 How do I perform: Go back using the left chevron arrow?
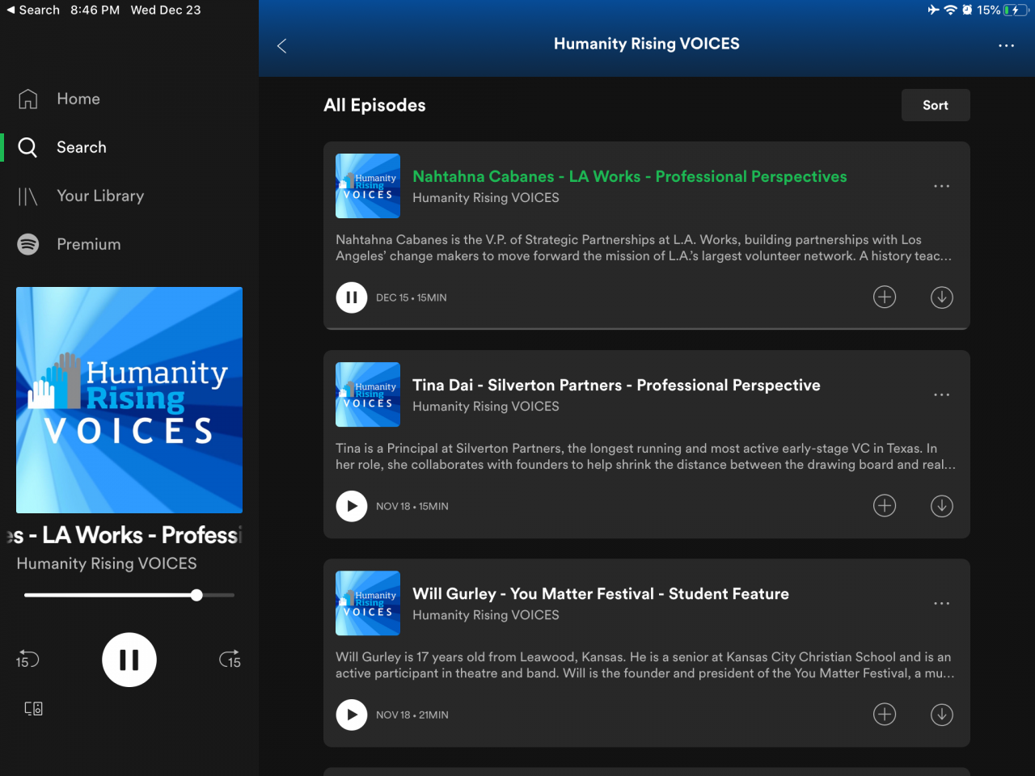281,46
